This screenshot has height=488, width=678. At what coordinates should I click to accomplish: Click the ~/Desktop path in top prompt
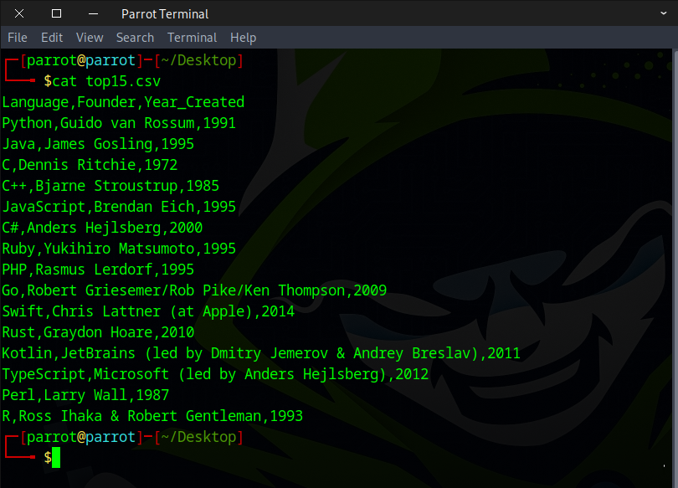pos(199,60)
